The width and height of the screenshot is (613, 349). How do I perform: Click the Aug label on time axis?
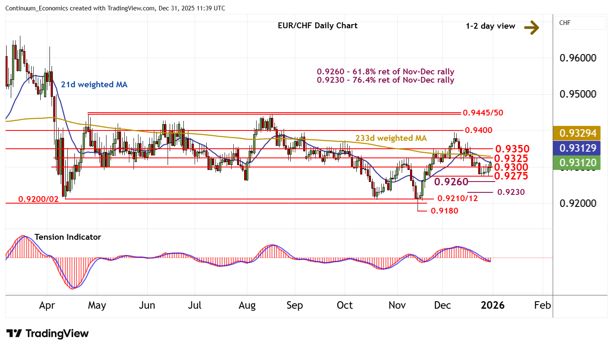pyautogui.click(x=247, y=305)
